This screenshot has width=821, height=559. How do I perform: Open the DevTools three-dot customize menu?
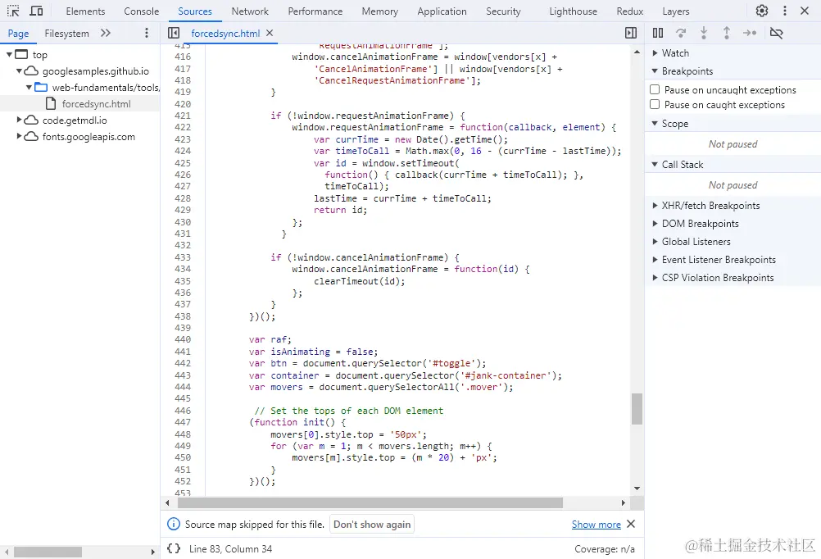[784, 11]
